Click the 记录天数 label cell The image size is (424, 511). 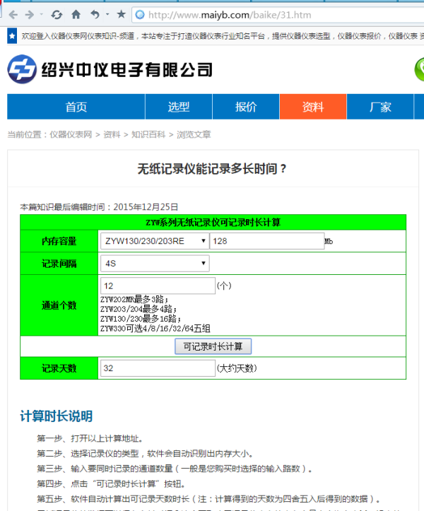pyautogui.click(x=59, y=368)
